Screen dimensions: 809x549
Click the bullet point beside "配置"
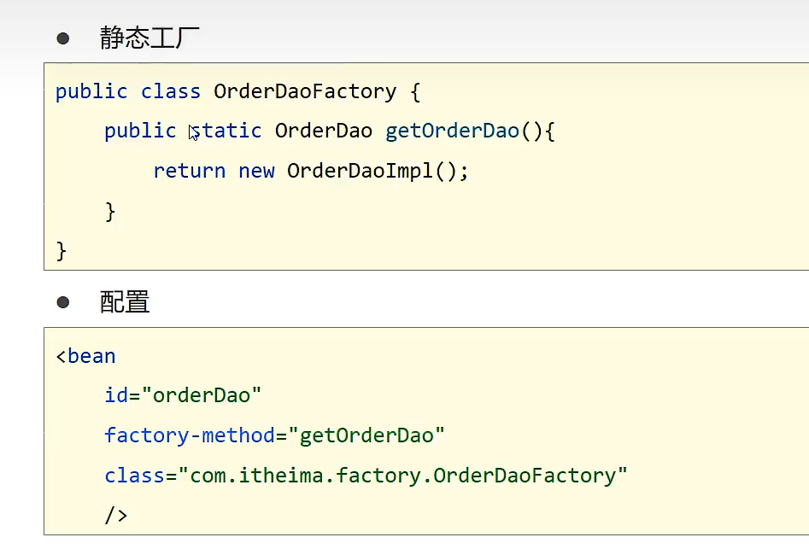[62, 301]
